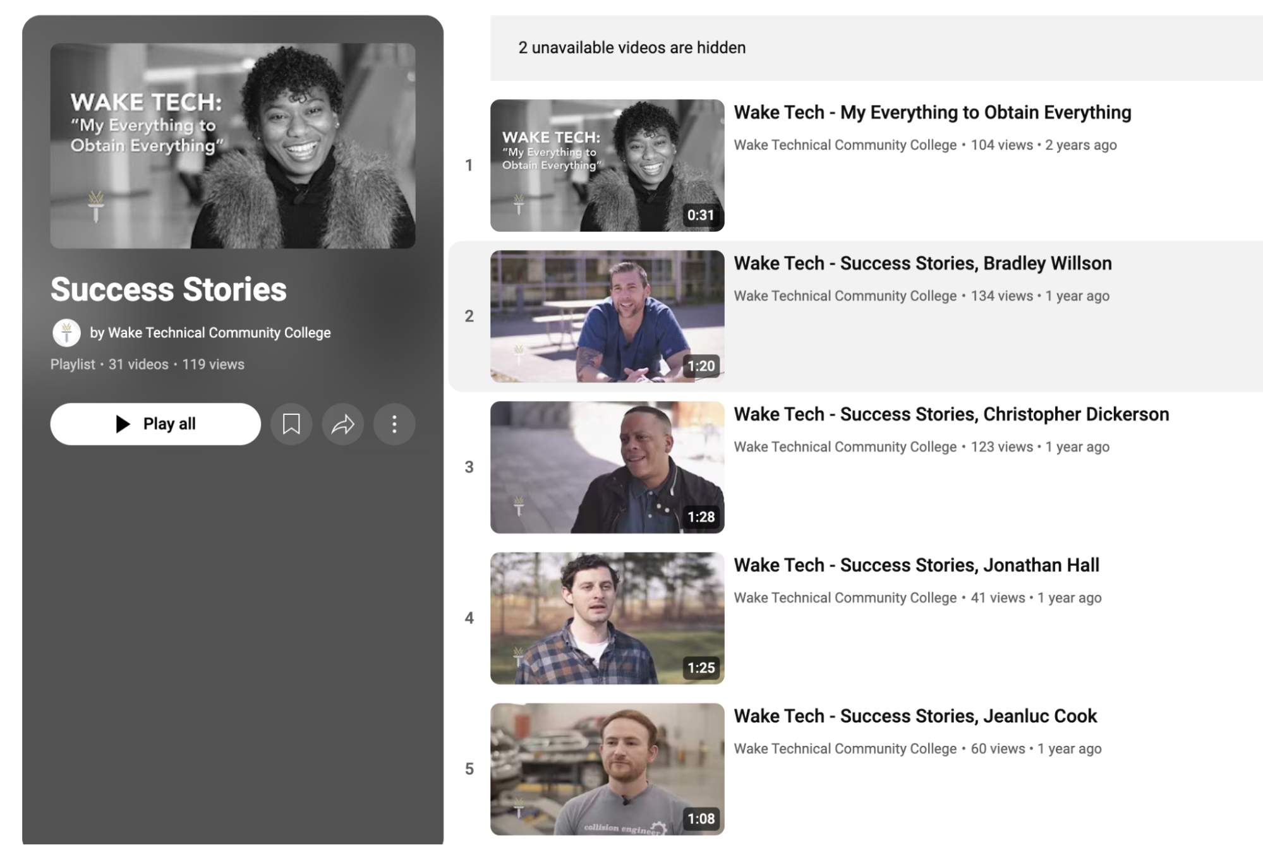Screen dimensions: 1263x845
Task: Click the 1:08 duration badge
Action: point(701,819)
